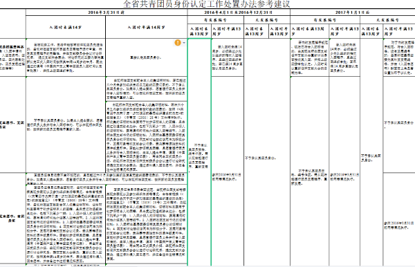Click the orange error warning icon
The image size is (415, 267).
(x=178, y=43)
